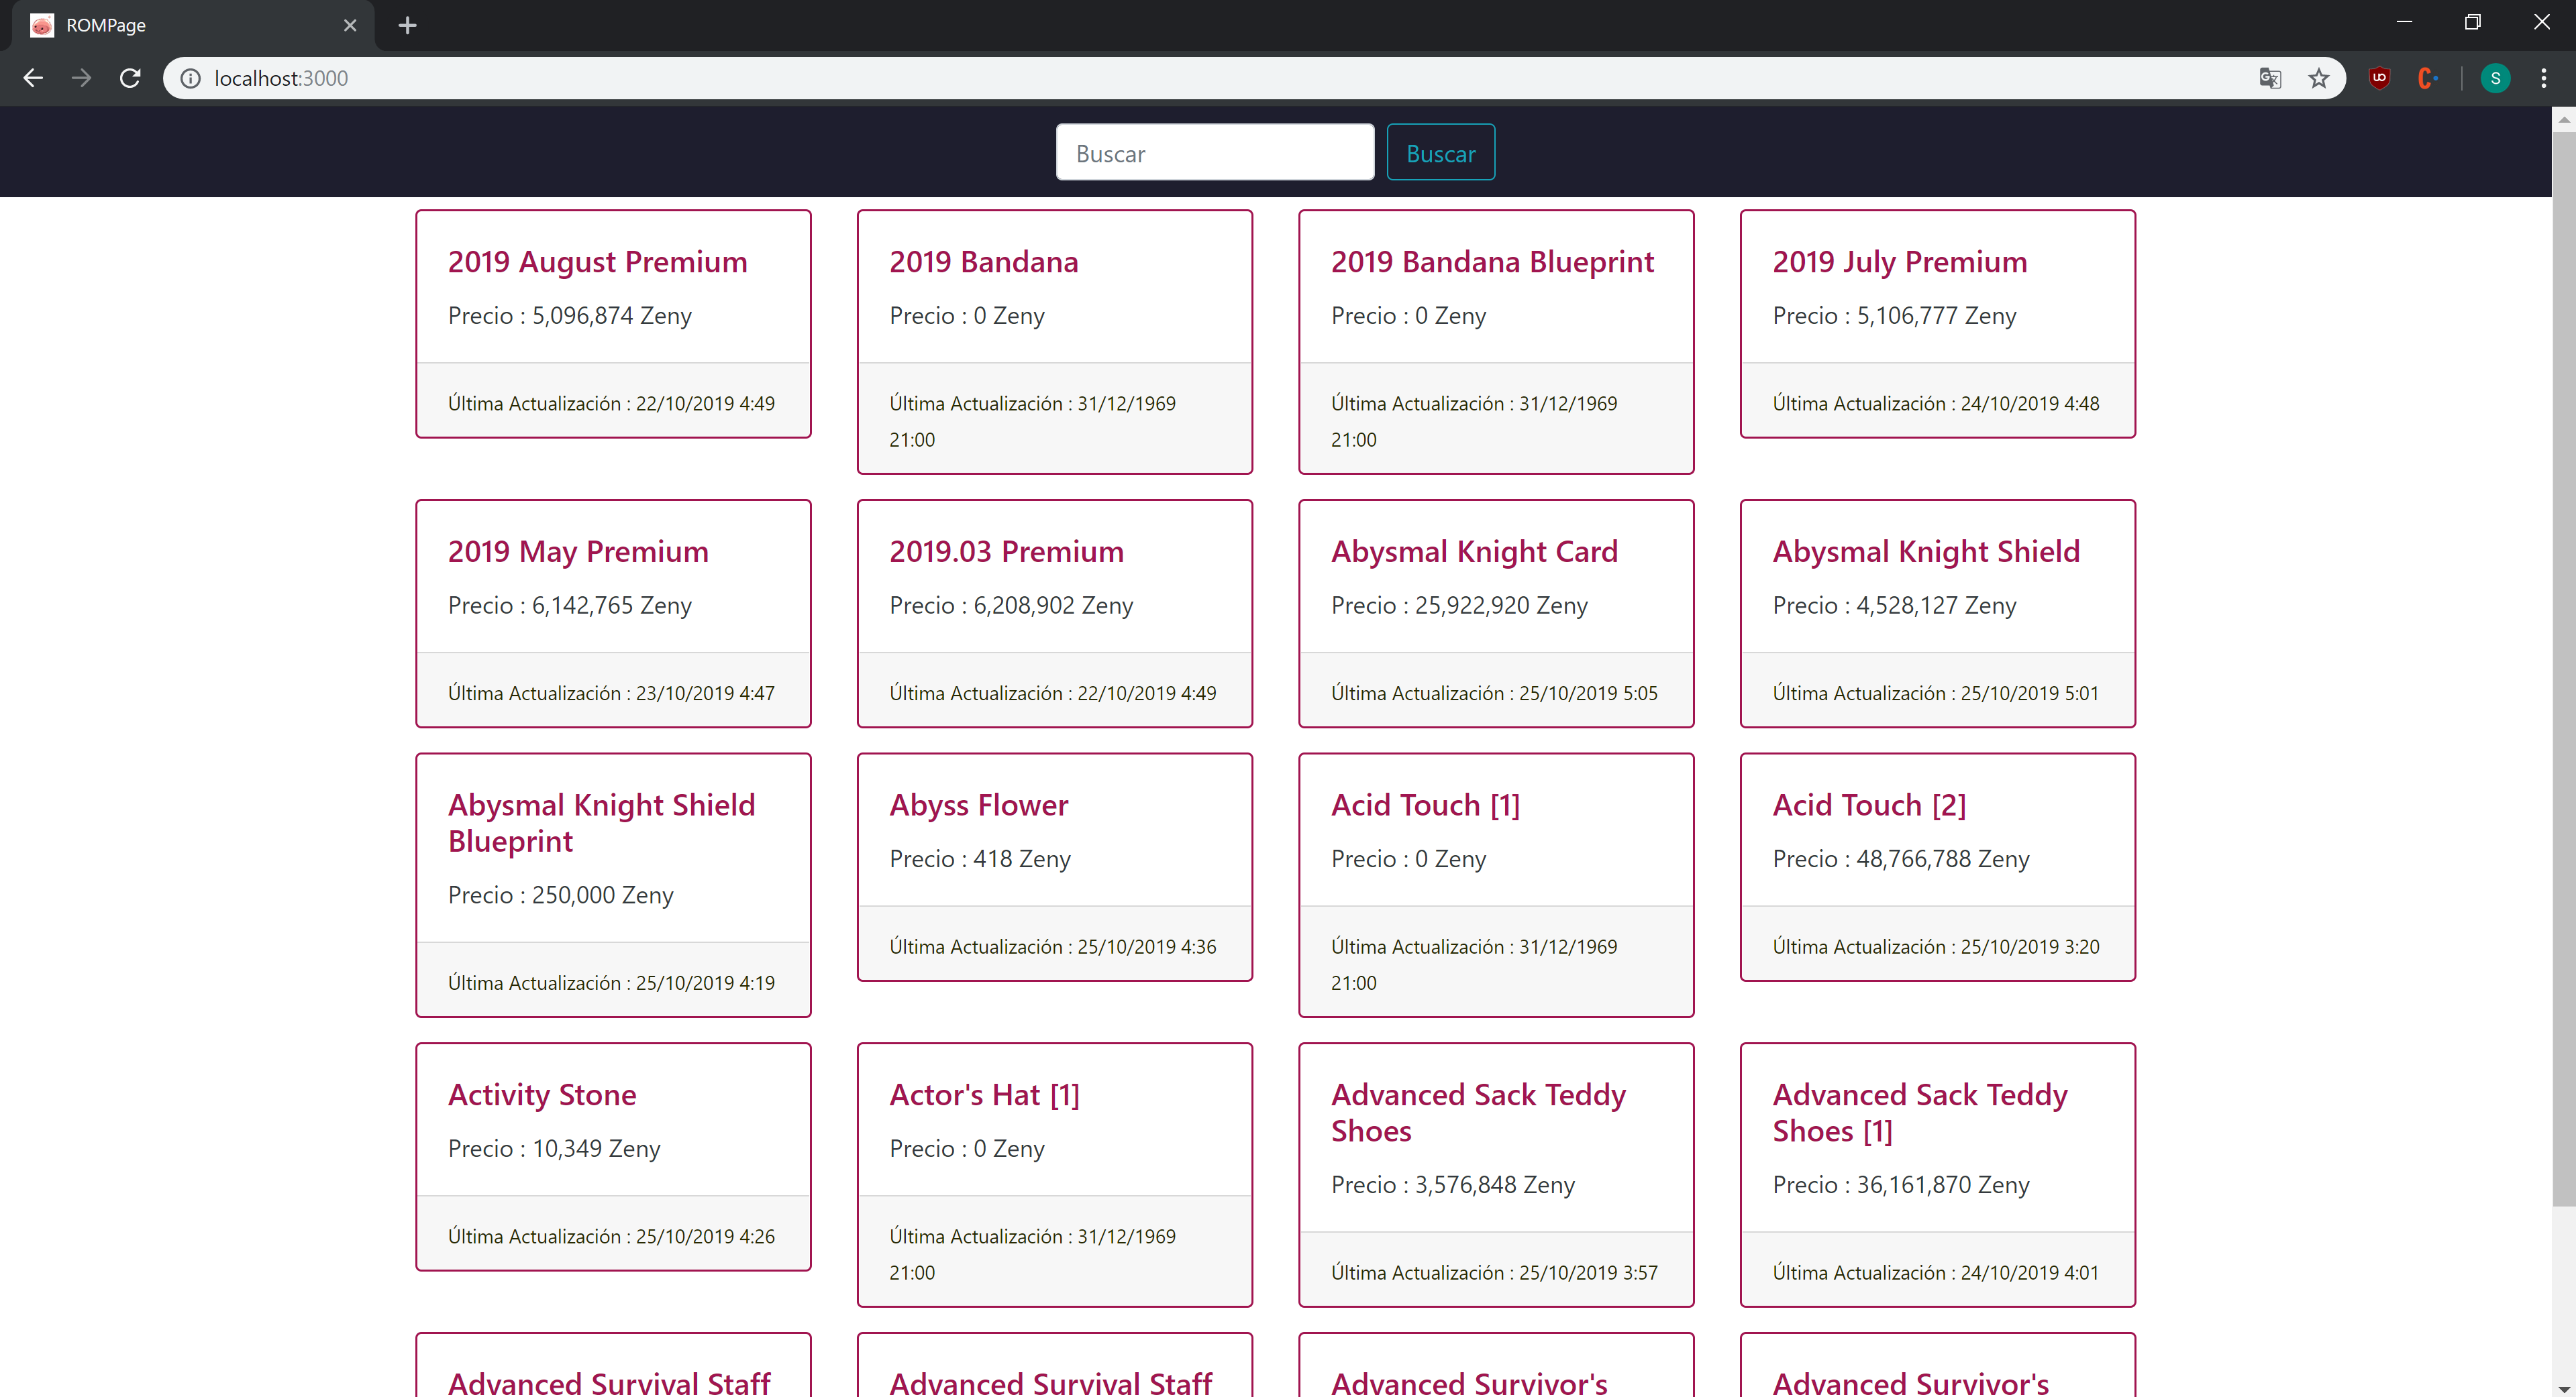The image size is (2576, 1397).
Task: Click the browser back arrow
Action: (x=33, y=78)
